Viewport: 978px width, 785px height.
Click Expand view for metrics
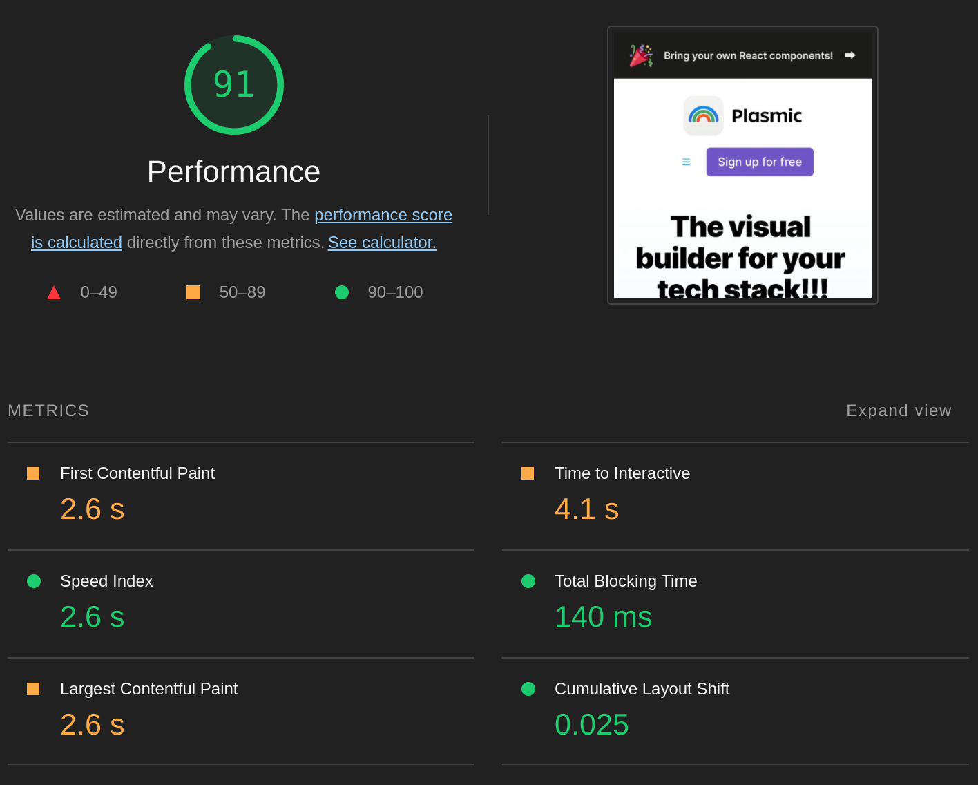pos(899,410)
